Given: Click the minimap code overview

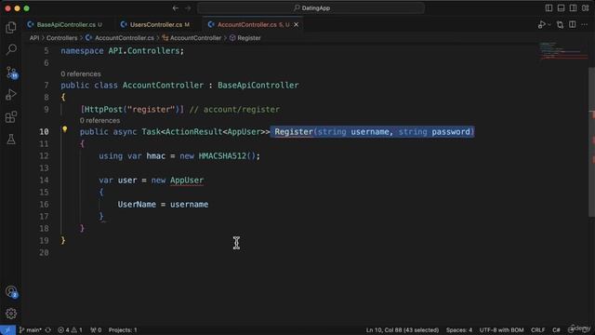Looking at the screenshot, I should coord(563,51).
